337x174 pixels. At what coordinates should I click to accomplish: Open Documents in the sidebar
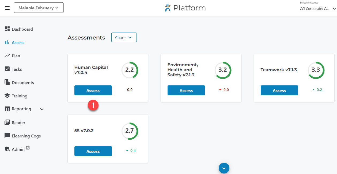tap(23, 82)
